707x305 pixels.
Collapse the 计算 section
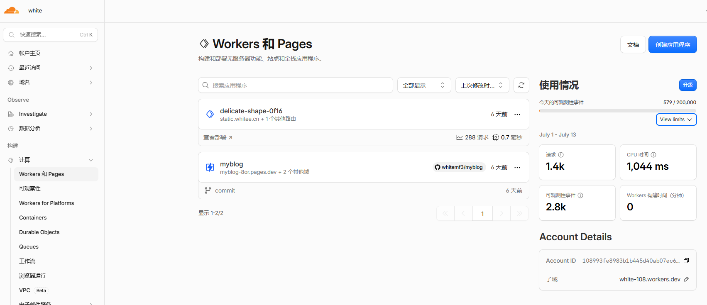91,160
